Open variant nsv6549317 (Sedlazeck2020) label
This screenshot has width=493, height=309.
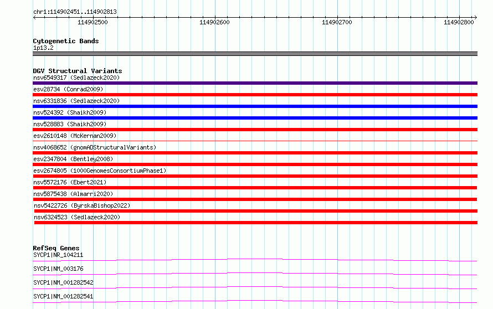click(x=76, y=78)
